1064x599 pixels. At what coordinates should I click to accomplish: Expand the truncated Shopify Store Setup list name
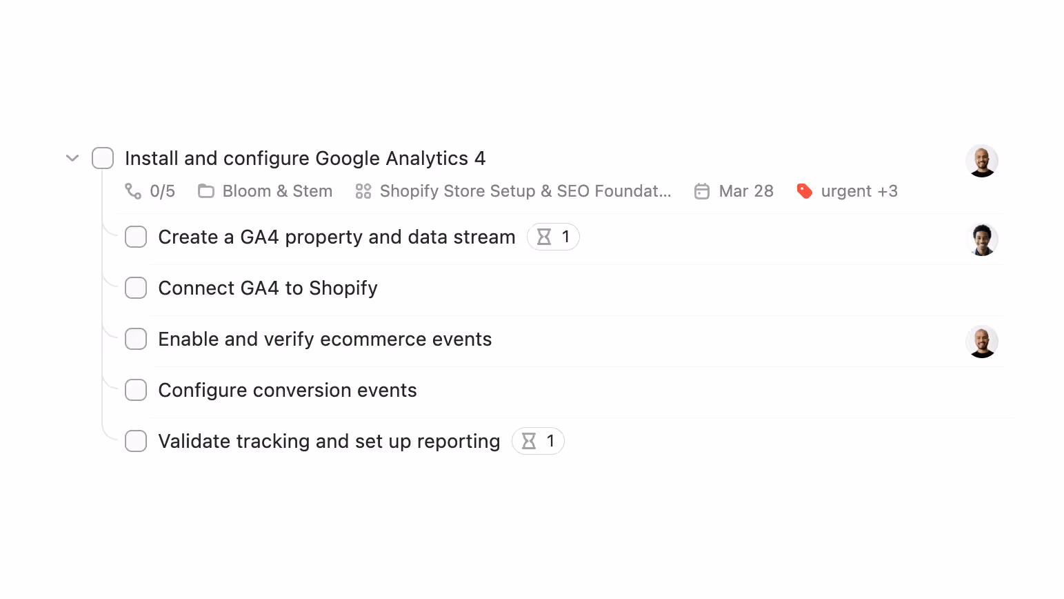525,191
